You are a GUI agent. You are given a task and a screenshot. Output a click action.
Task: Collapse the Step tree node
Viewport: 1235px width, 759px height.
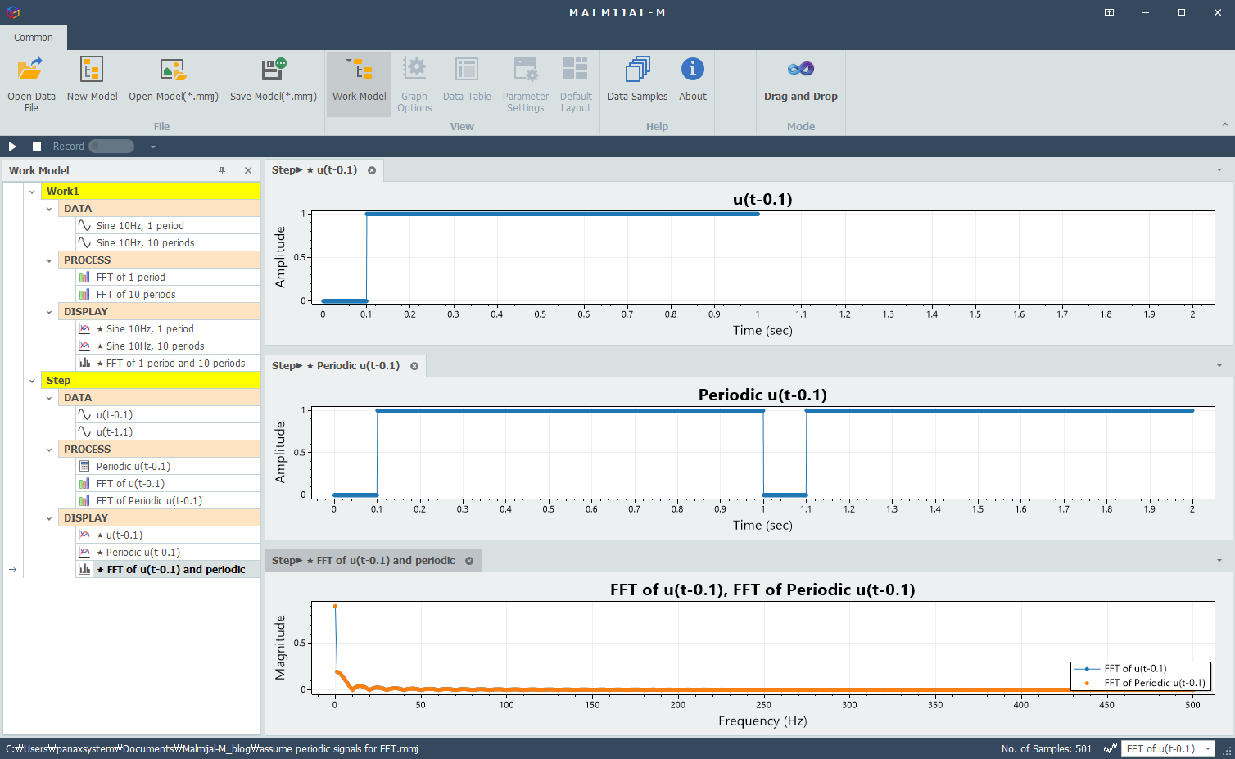coord(32,381)
